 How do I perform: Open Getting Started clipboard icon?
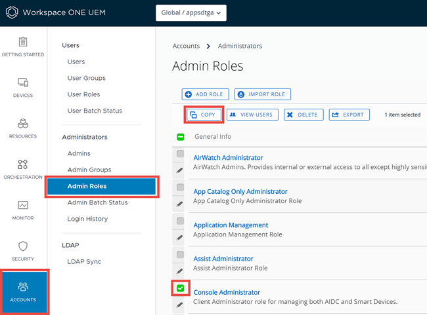[23, 41]
